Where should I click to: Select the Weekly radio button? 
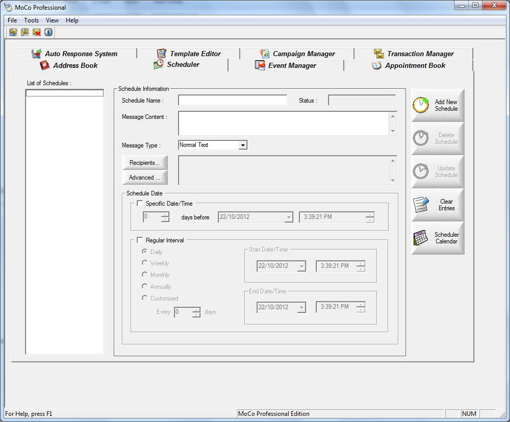point(145,263)
